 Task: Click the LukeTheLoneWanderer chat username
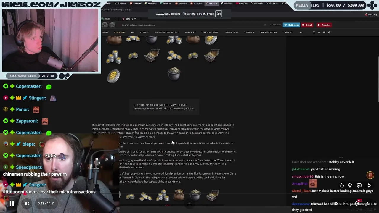click(x=310, y=162)
